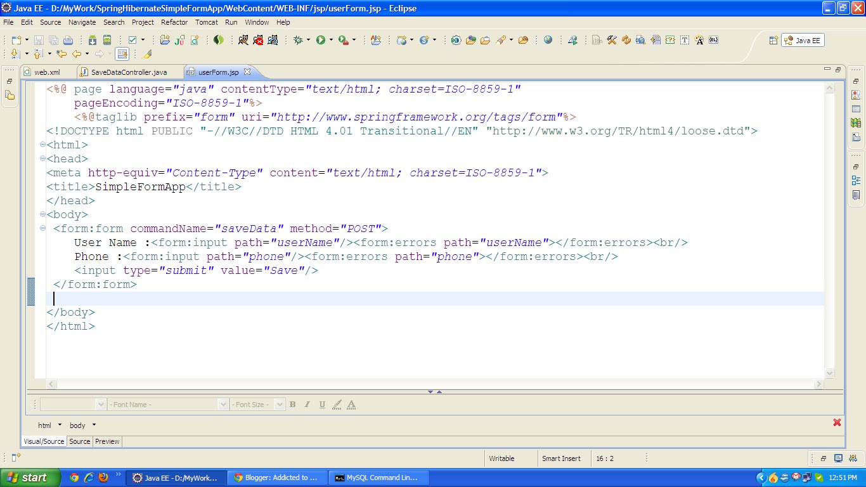
Task: Click the New wizard toolbar icon
Action: 16,39
